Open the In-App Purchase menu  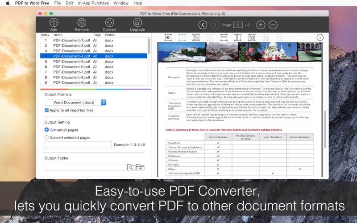(93, 3)
